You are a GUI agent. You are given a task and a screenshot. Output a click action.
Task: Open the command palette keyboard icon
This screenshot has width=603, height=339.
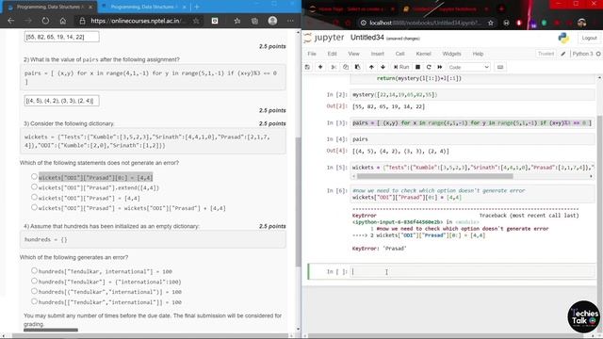click(x=500, y=67)
